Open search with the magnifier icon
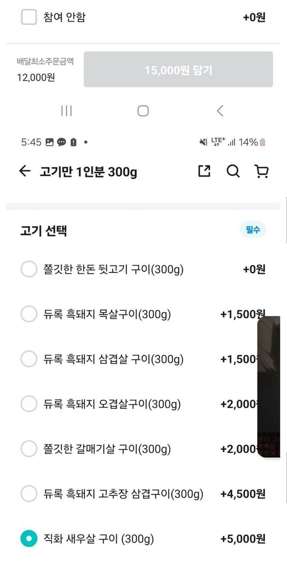This screenshot has width=287, height=574. (233, 171)
